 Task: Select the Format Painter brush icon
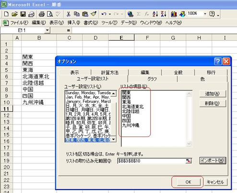click(94, 14)
